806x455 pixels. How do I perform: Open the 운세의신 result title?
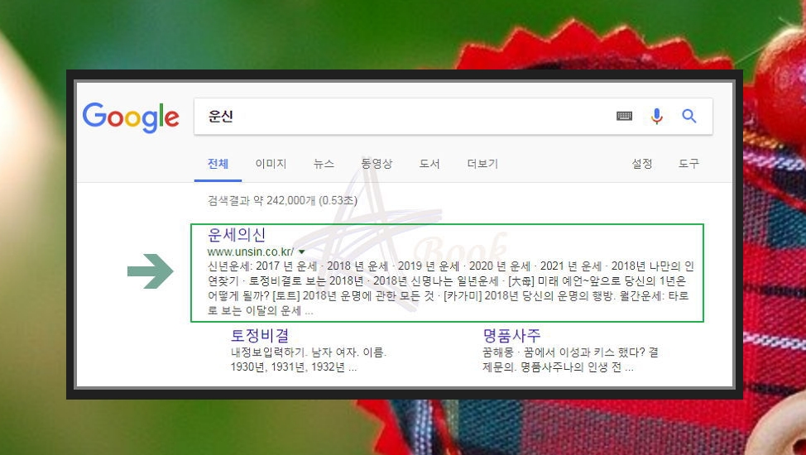coord(237,235)
